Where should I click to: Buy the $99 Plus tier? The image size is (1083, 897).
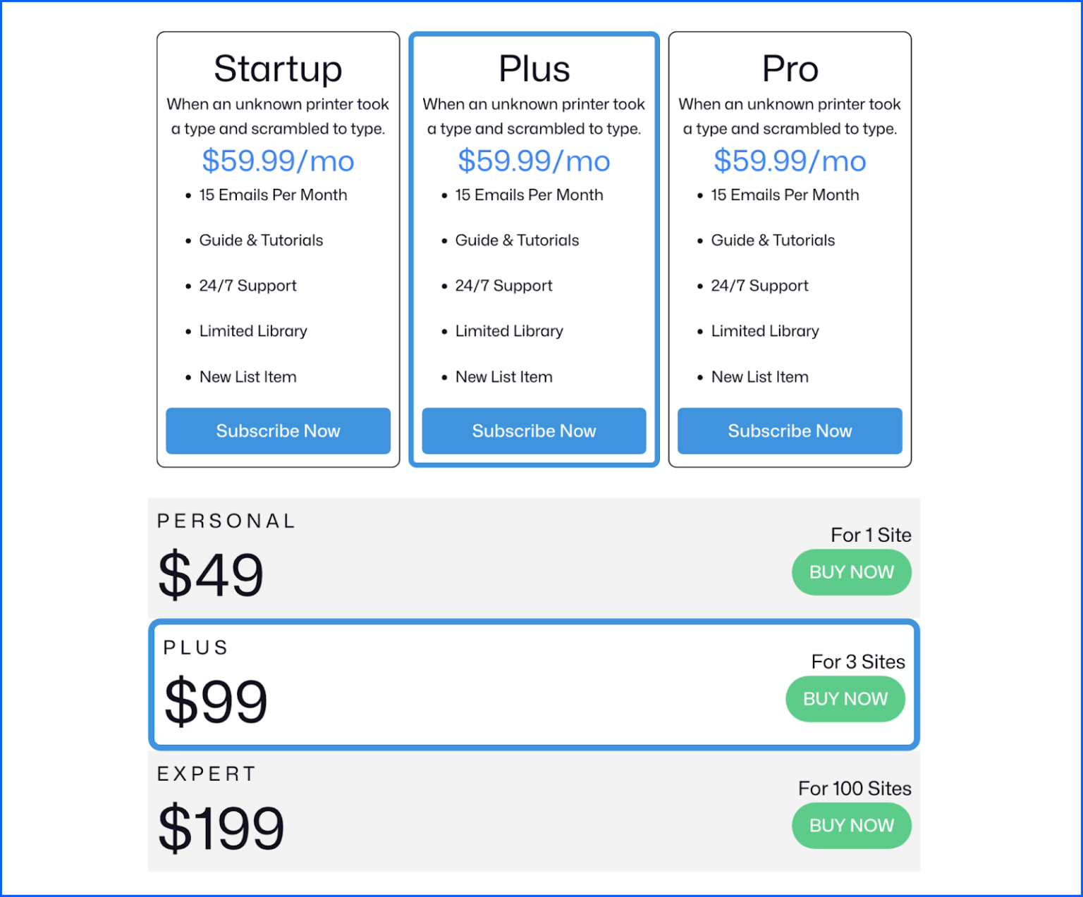[845, 699]
